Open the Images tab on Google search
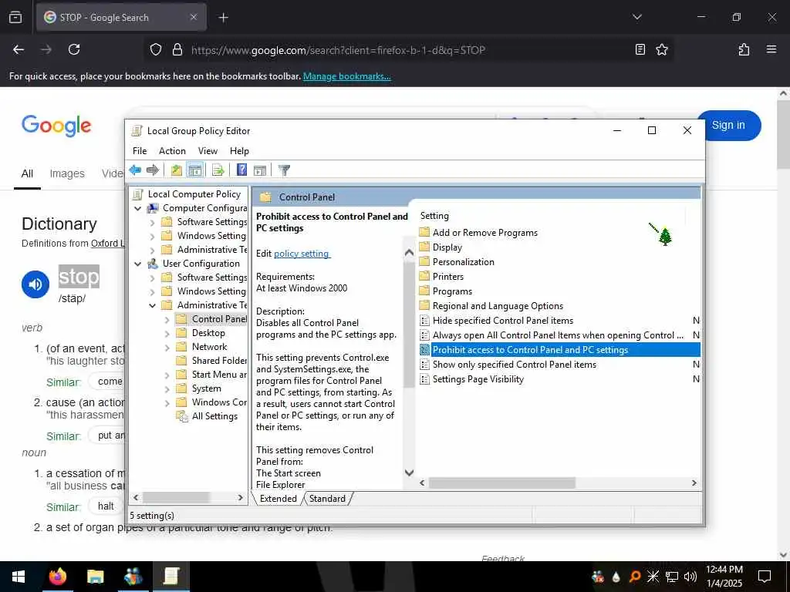Image resolution: width=790 pixels, height=592 pixels. coord(67,173)
